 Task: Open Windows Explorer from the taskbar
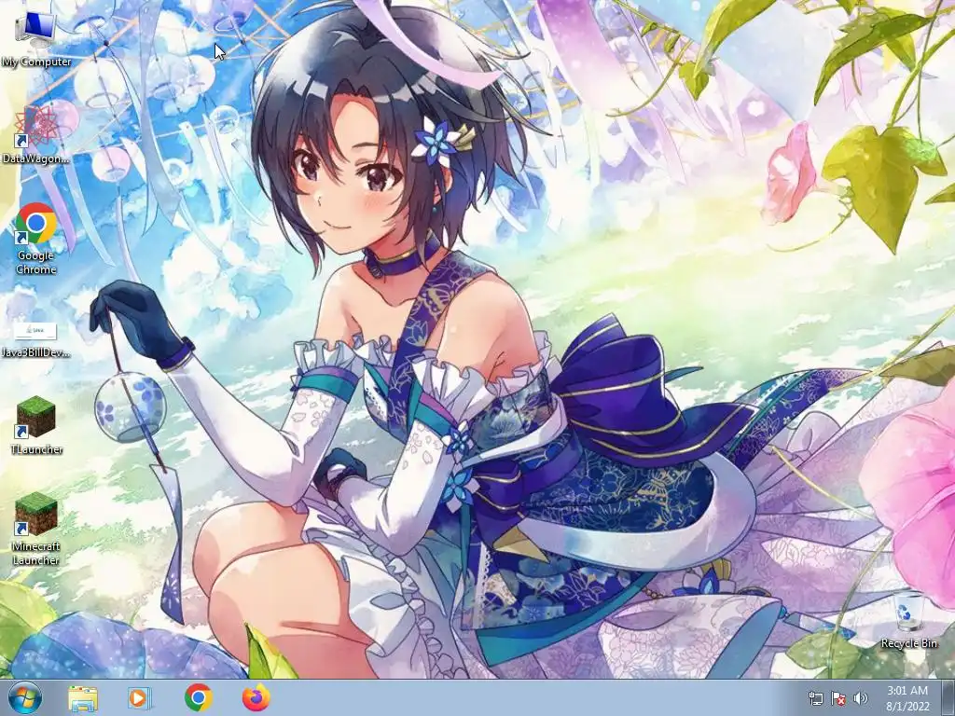pos(83,697)
